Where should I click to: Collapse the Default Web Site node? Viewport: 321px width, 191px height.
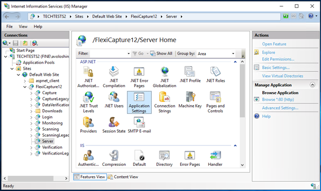(x=19, y=75)
